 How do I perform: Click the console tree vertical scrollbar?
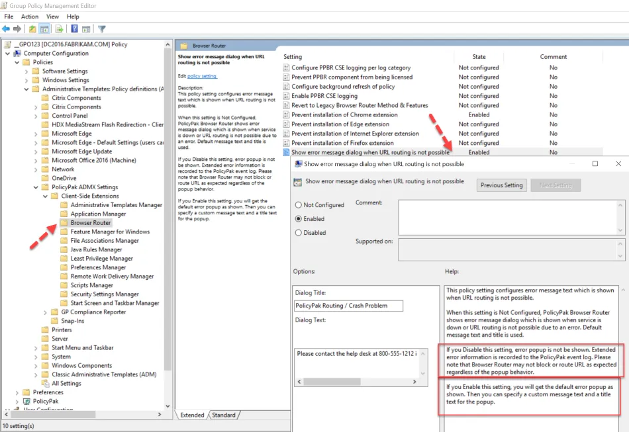point(168,232)
